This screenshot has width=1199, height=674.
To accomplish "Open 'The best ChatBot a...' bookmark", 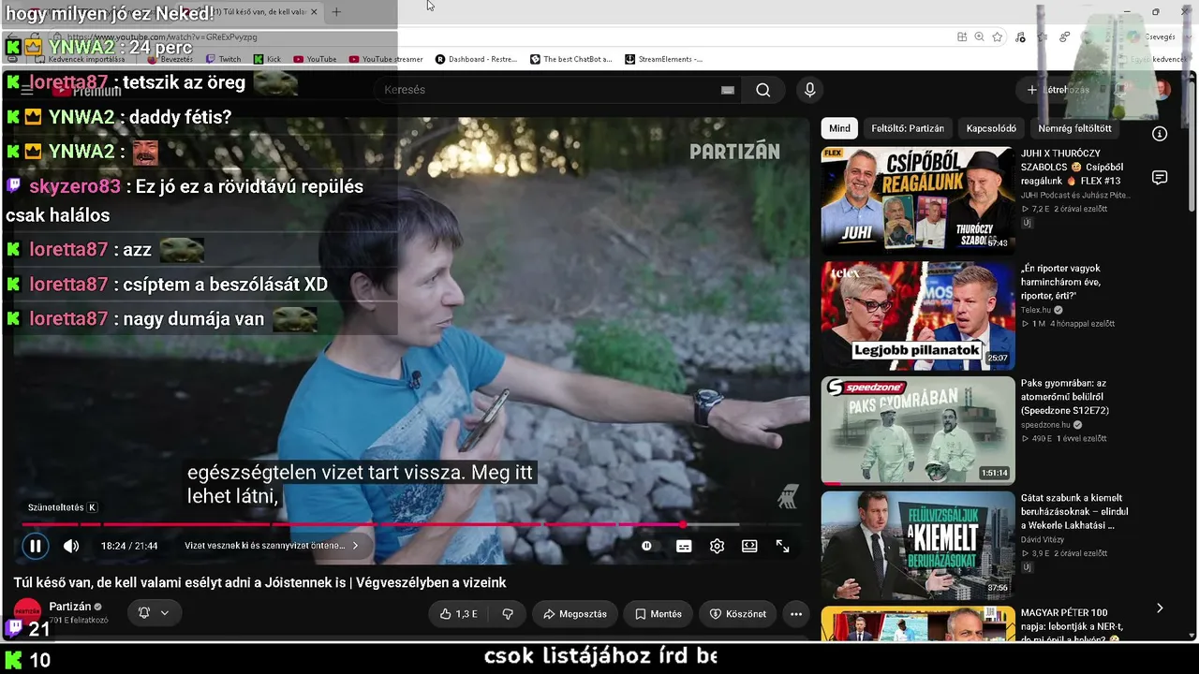I will (570, 59).
